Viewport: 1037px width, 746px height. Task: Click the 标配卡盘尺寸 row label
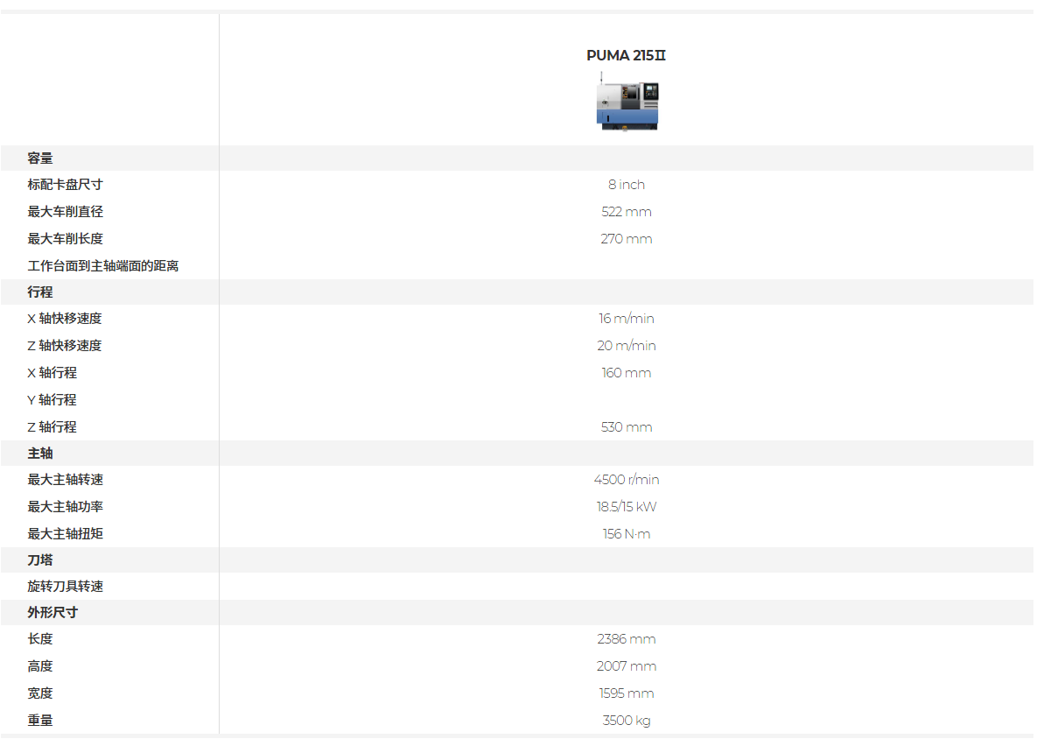pyautogui.click(x=65, y=185)
